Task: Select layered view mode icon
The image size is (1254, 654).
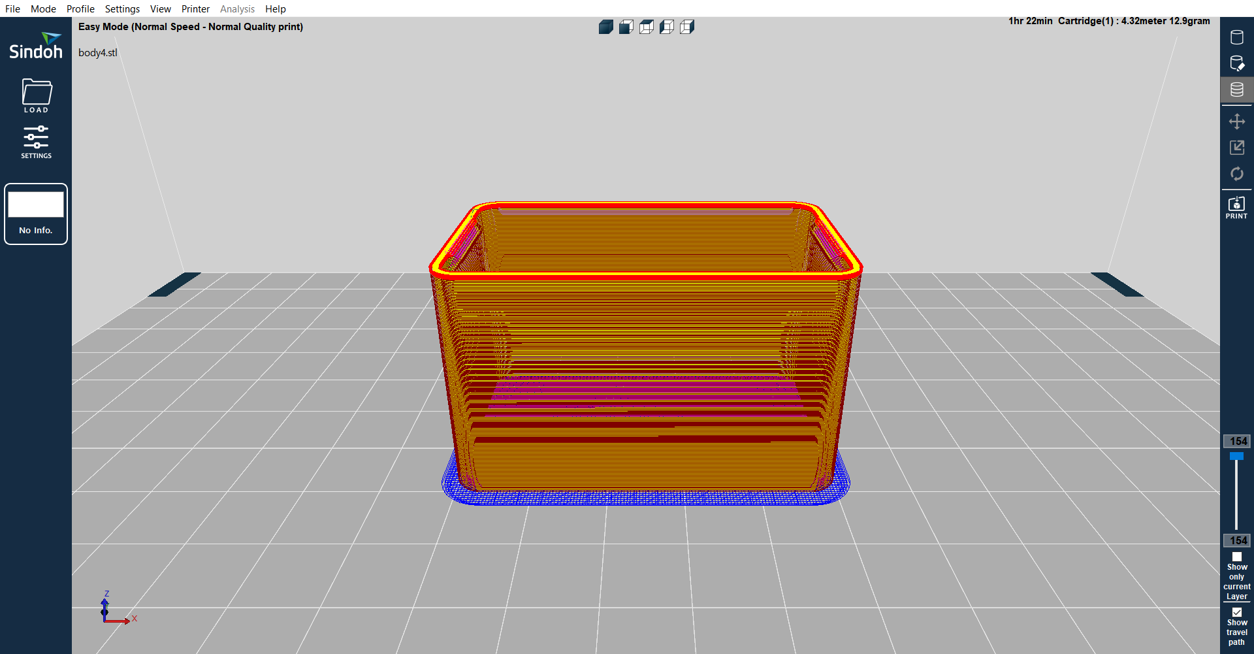Action: [1237, 90]
